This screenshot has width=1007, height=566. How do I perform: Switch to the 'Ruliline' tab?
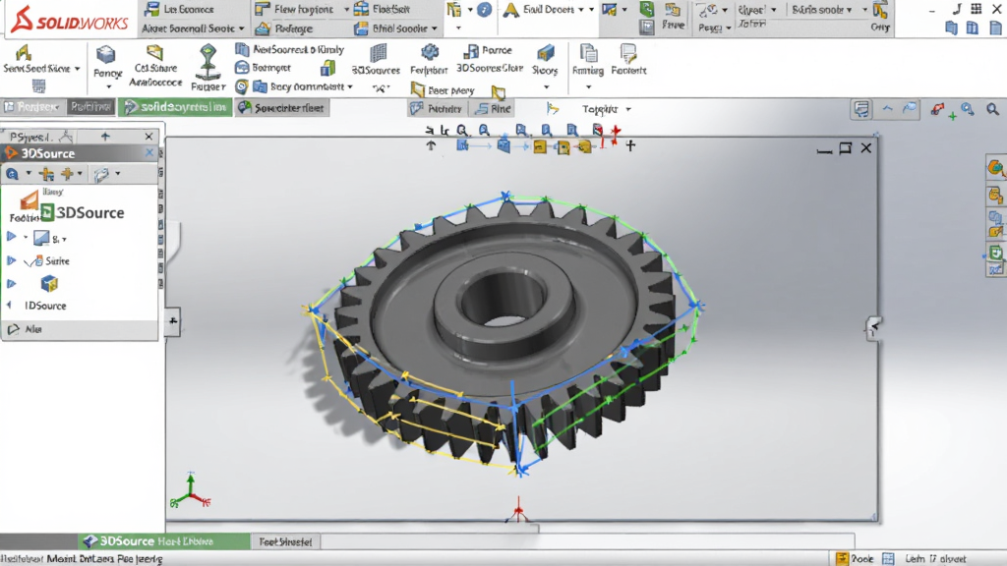(90, 107)
